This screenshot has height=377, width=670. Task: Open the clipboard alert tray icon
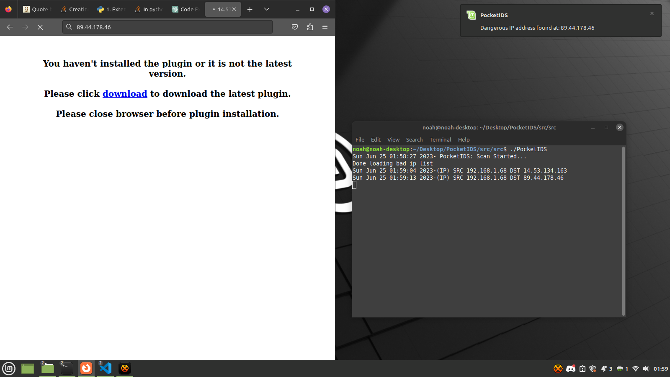[582, 369]
